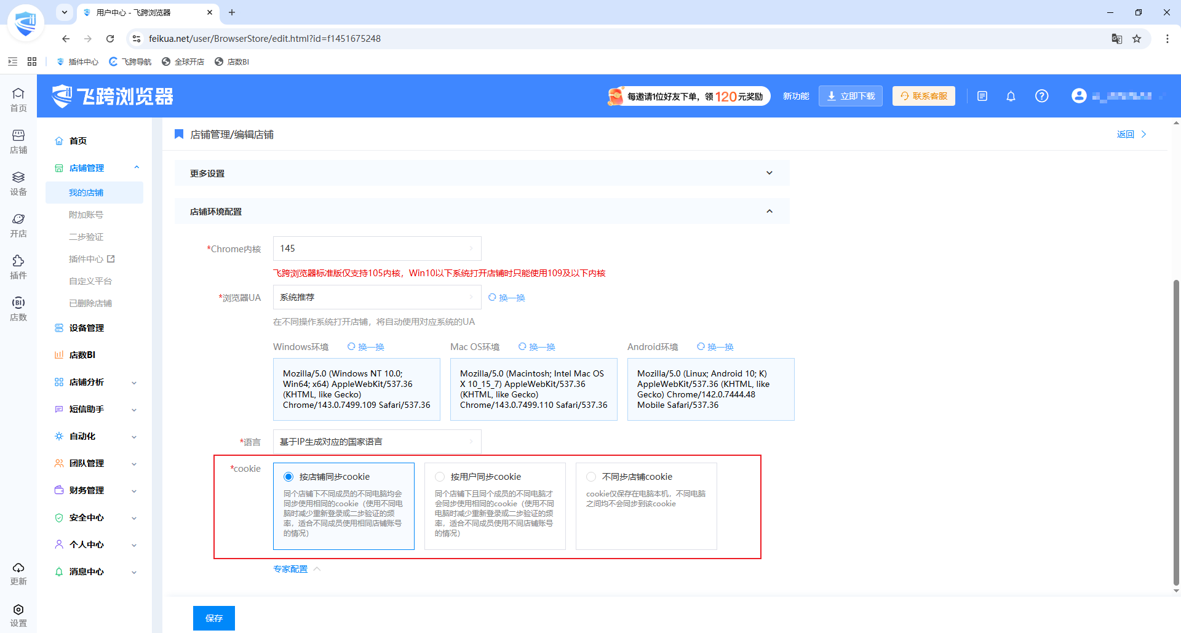Open the browser three-dot menu

coord(1167,39)
